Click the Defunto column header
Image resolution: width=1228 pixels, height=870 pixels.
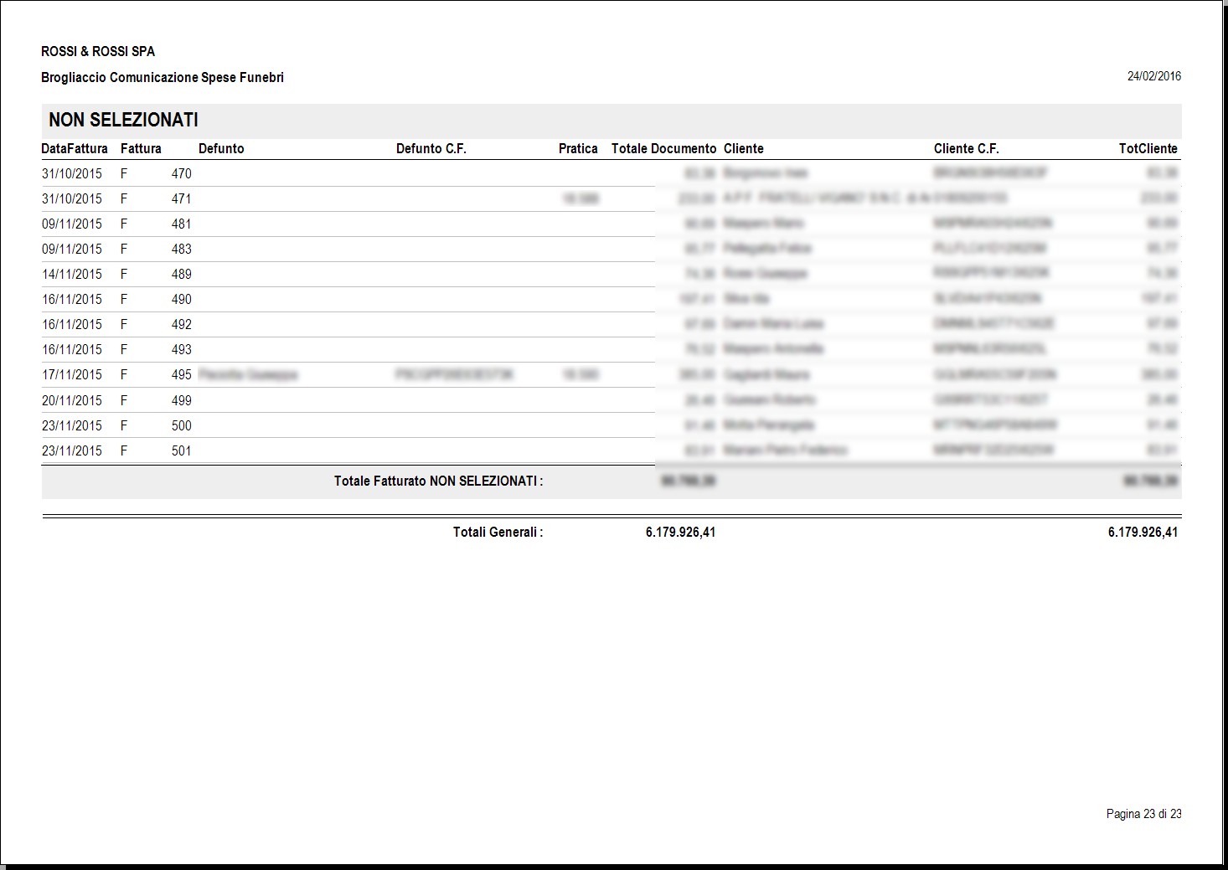221,148
